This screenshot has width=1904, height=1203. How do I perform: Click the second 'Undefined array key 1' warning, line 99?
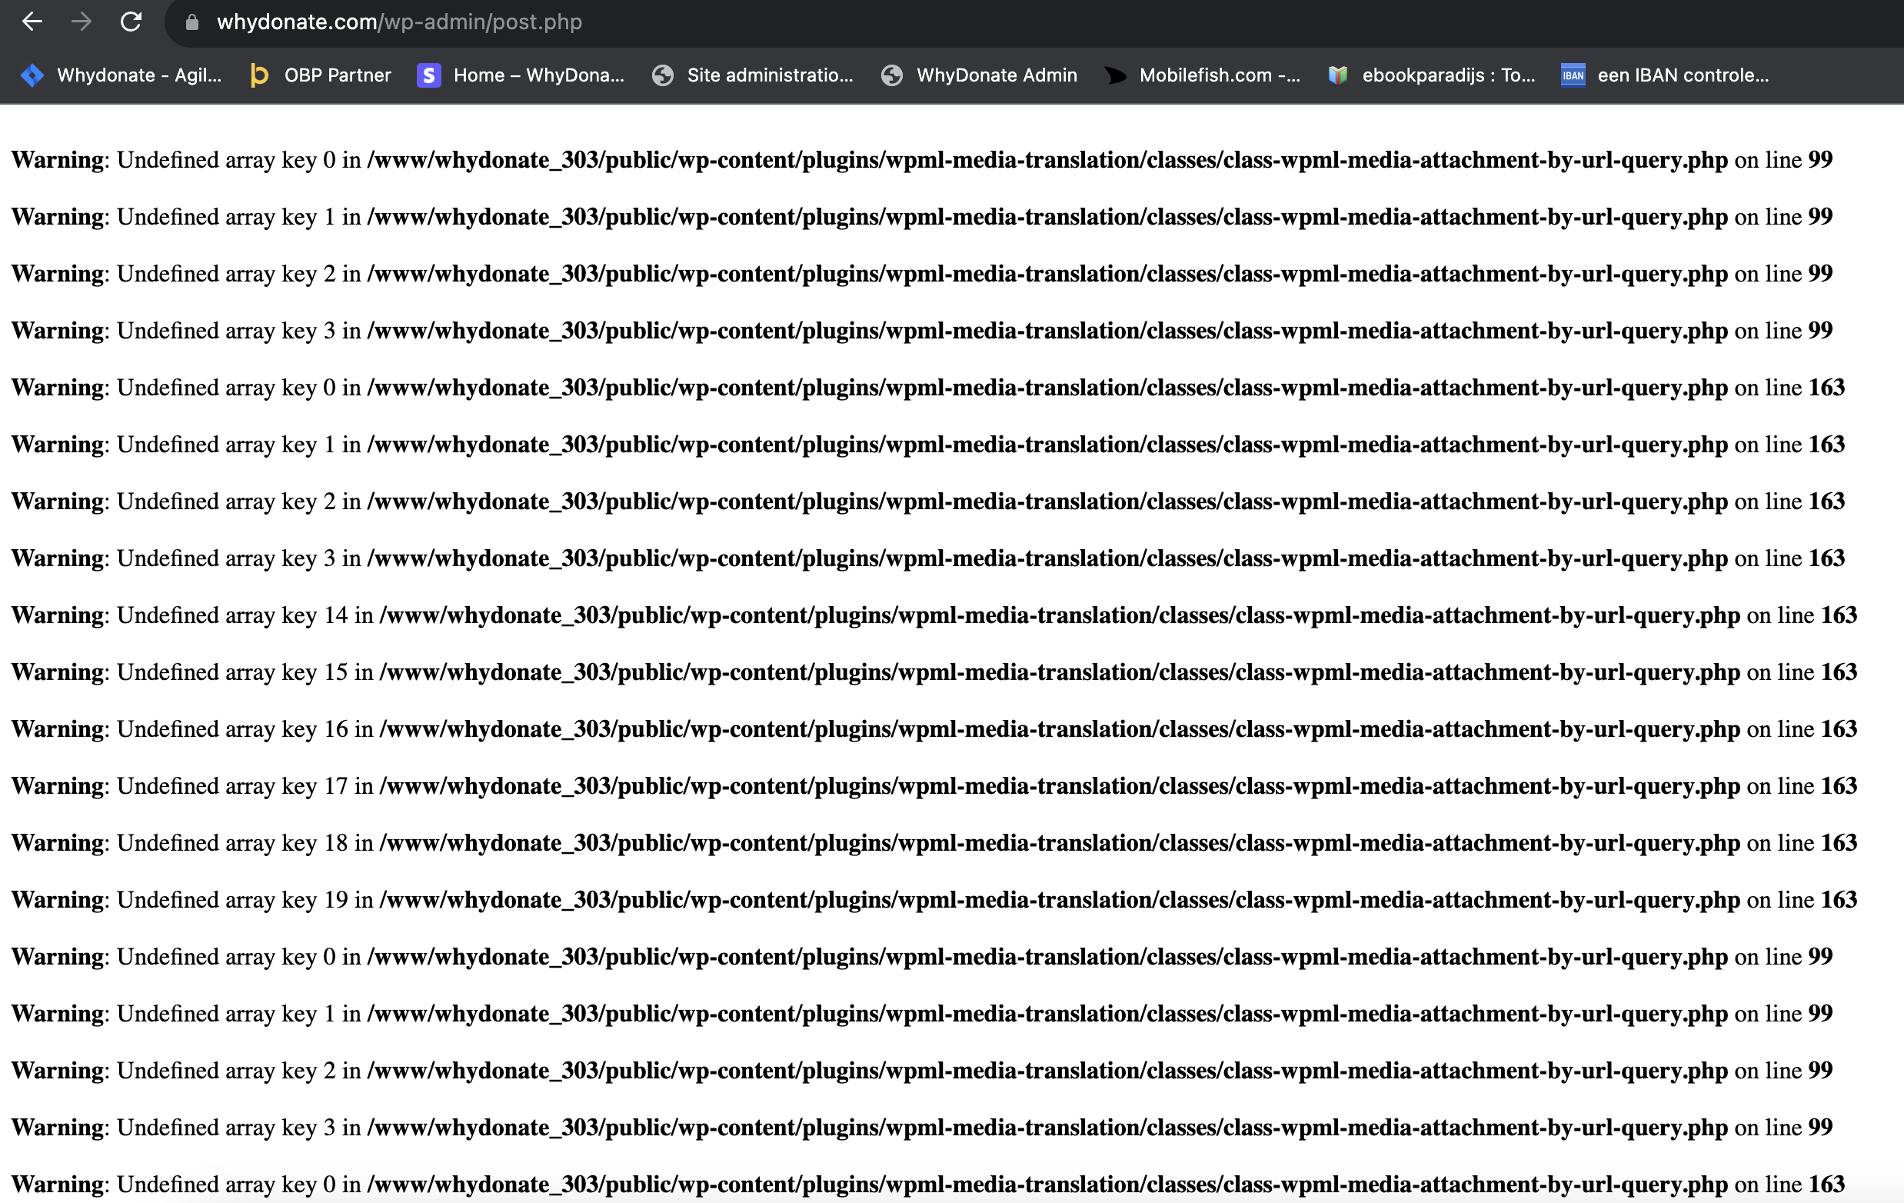tap(922, 1014)
